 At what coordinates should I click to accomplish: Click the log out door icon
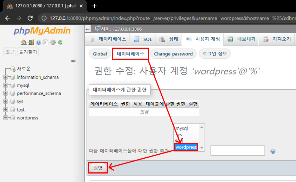(31, 42)
